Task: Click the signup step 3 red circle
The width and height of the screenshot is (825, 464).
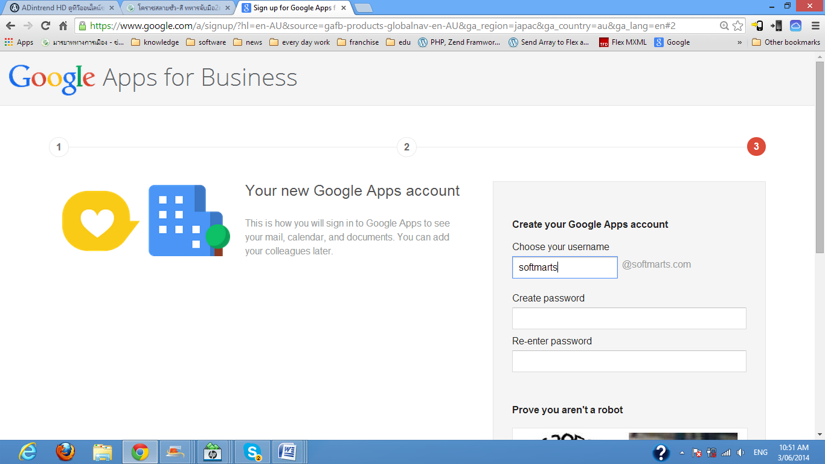Action: [x=756, y=147]
